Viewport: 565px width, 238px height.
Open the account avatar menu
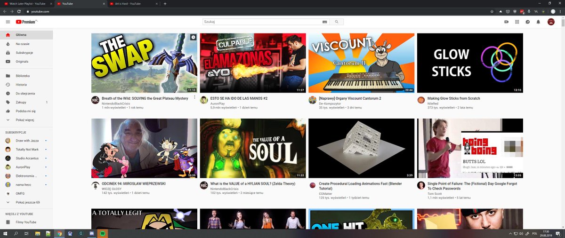coord(551,22)
